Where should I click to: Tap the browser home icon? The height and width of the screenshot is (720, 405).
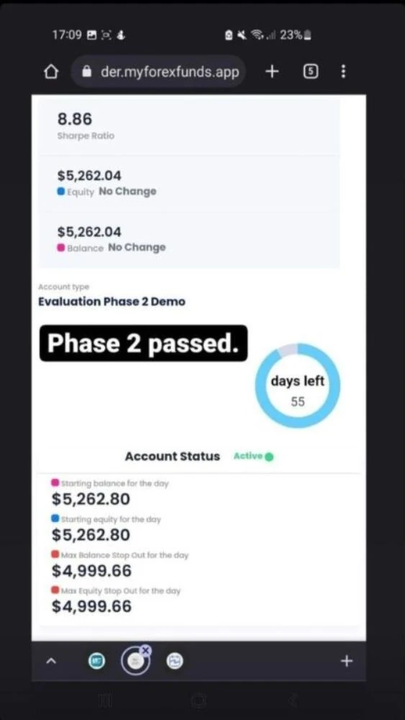(x=51, y=72)
